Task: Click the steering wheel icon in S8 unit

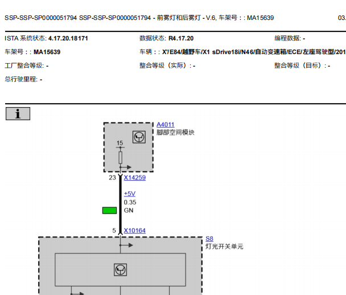Action: pos(120,269)
